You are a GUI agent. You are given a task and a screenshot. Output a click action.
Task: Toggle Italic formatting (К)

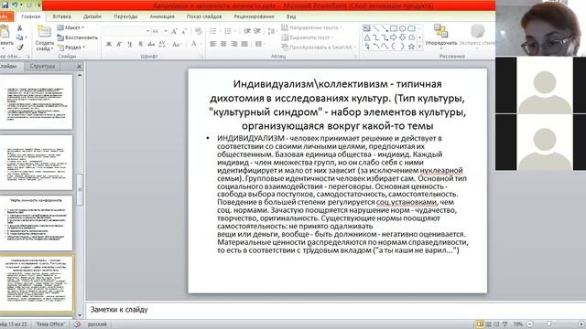(119, 44)
